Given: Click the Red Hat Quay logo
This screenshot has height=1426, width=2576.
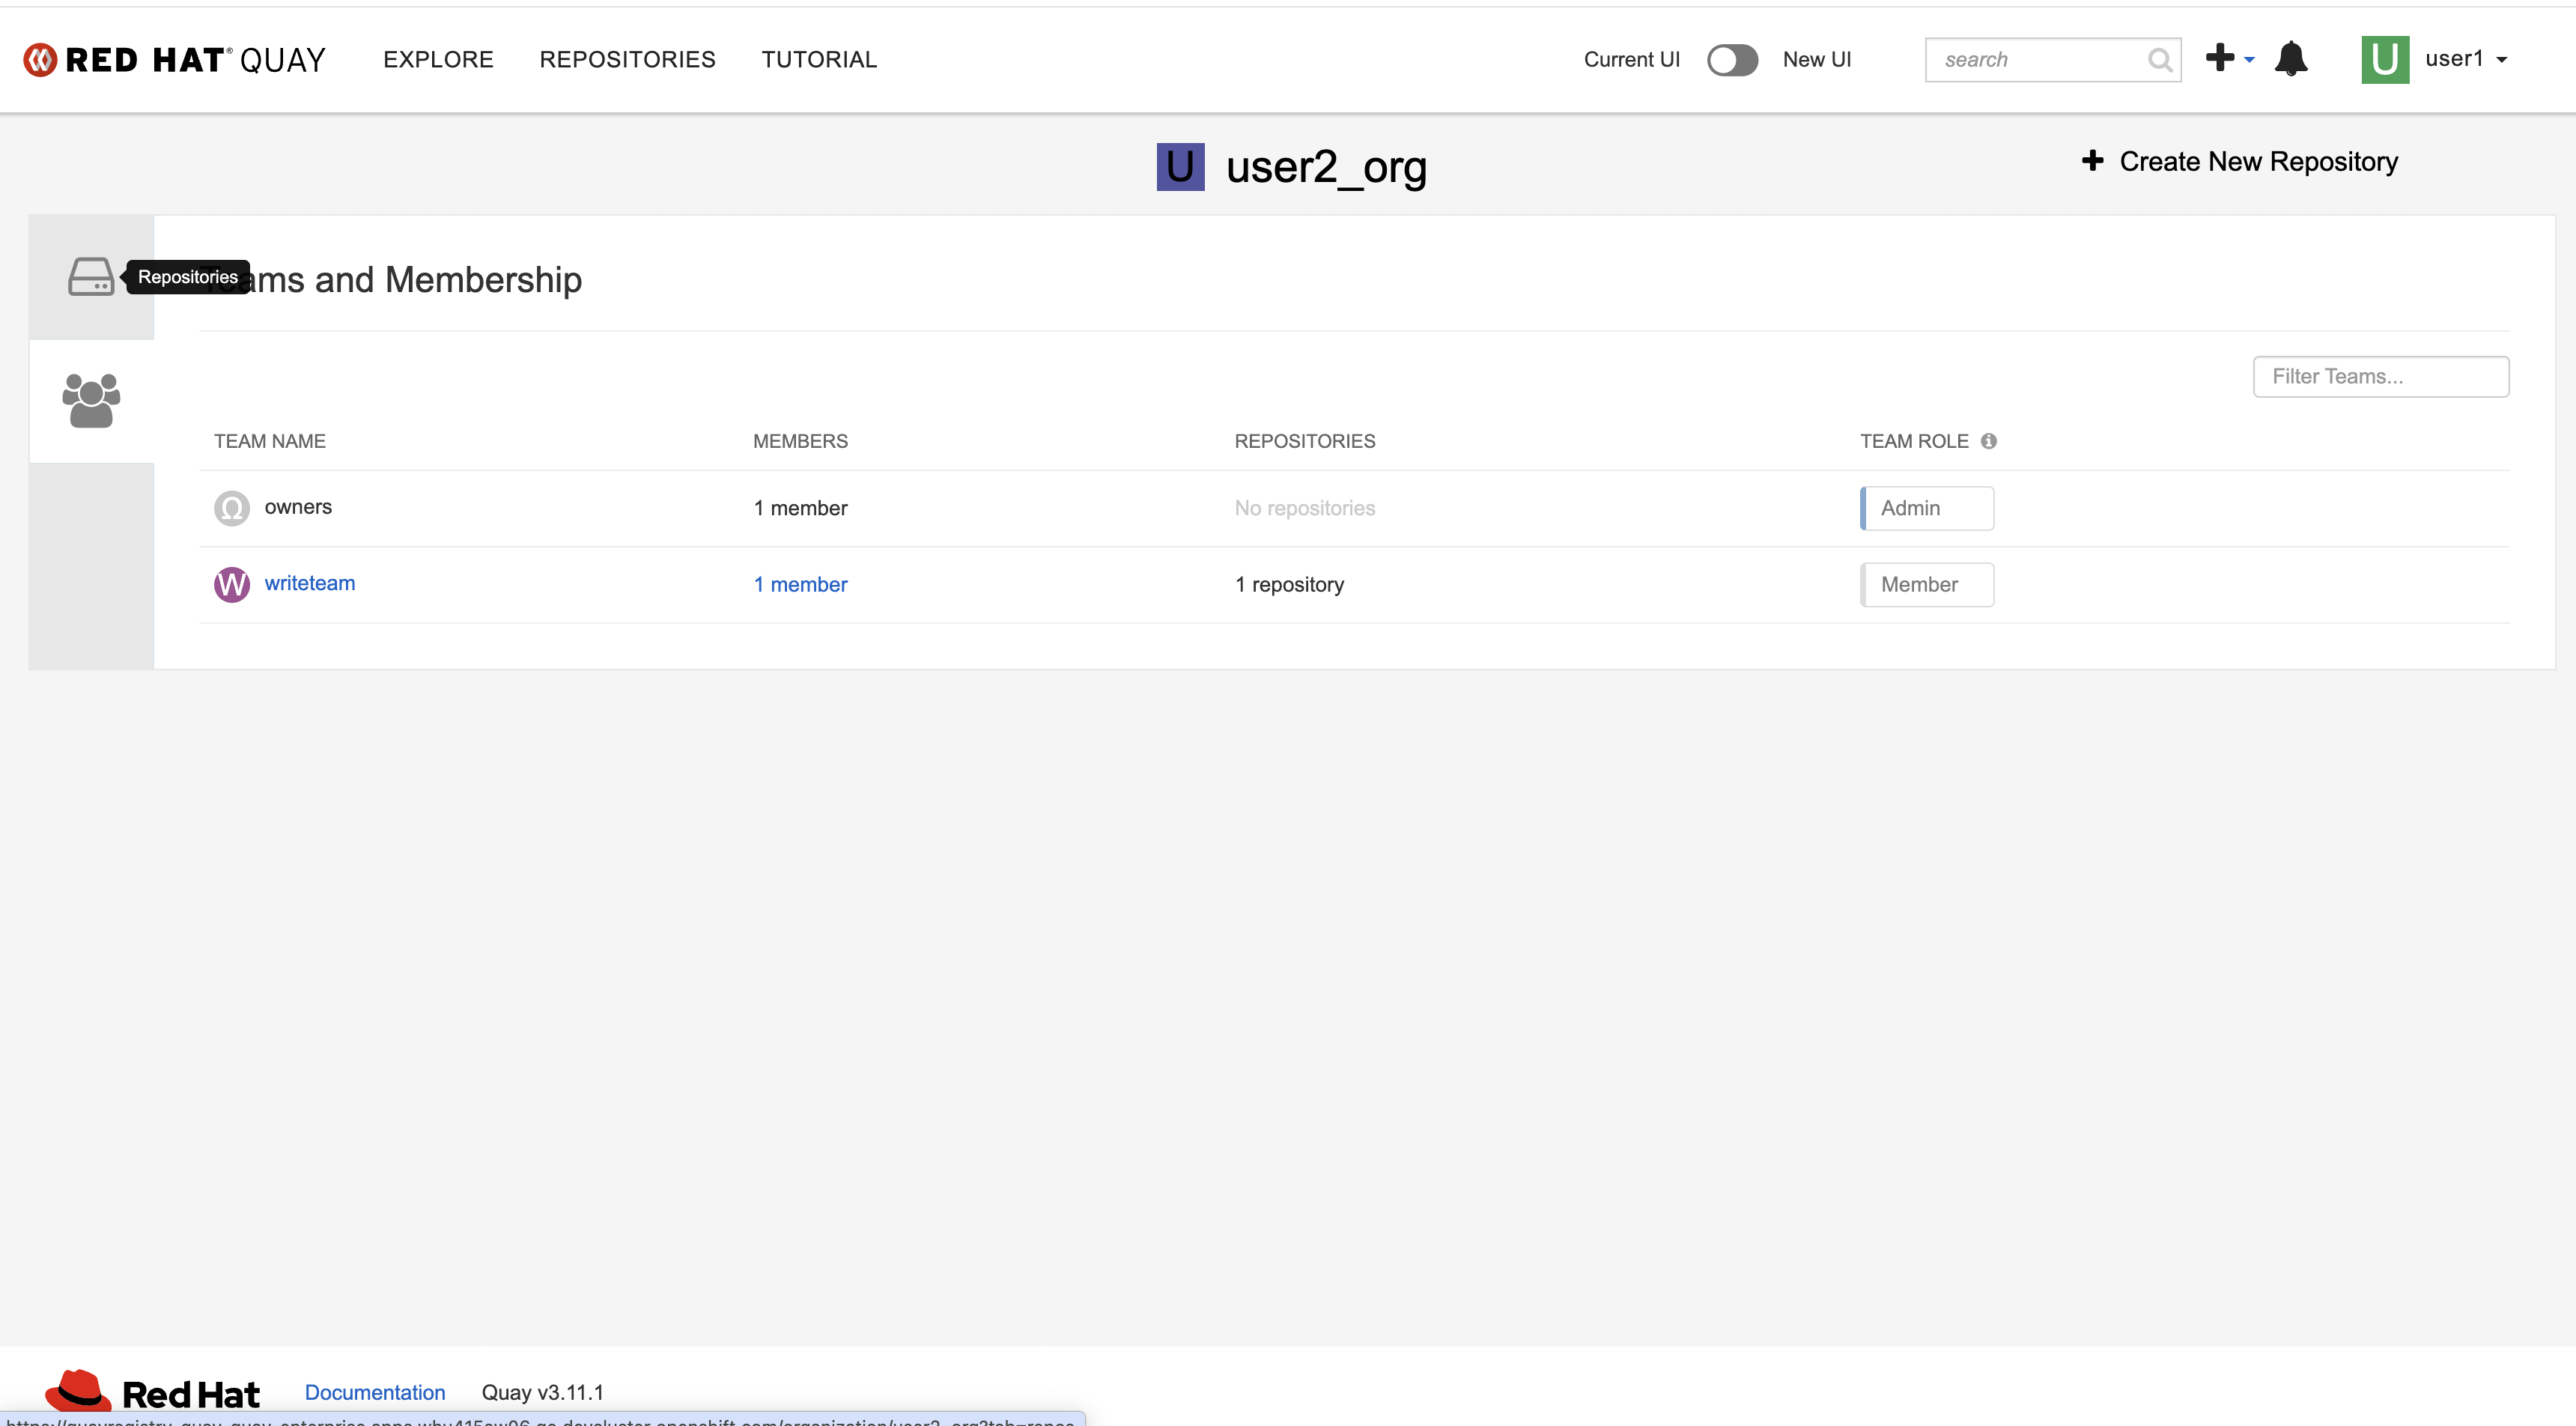Looking at the screenshot, I should click(175, 60).
